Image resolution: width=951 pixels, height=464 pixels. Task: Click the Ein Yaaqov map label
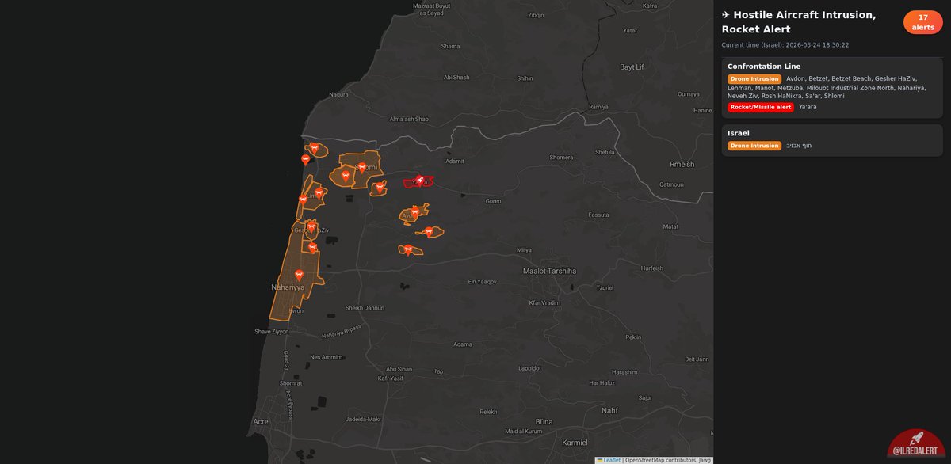[x=482, y=282]
